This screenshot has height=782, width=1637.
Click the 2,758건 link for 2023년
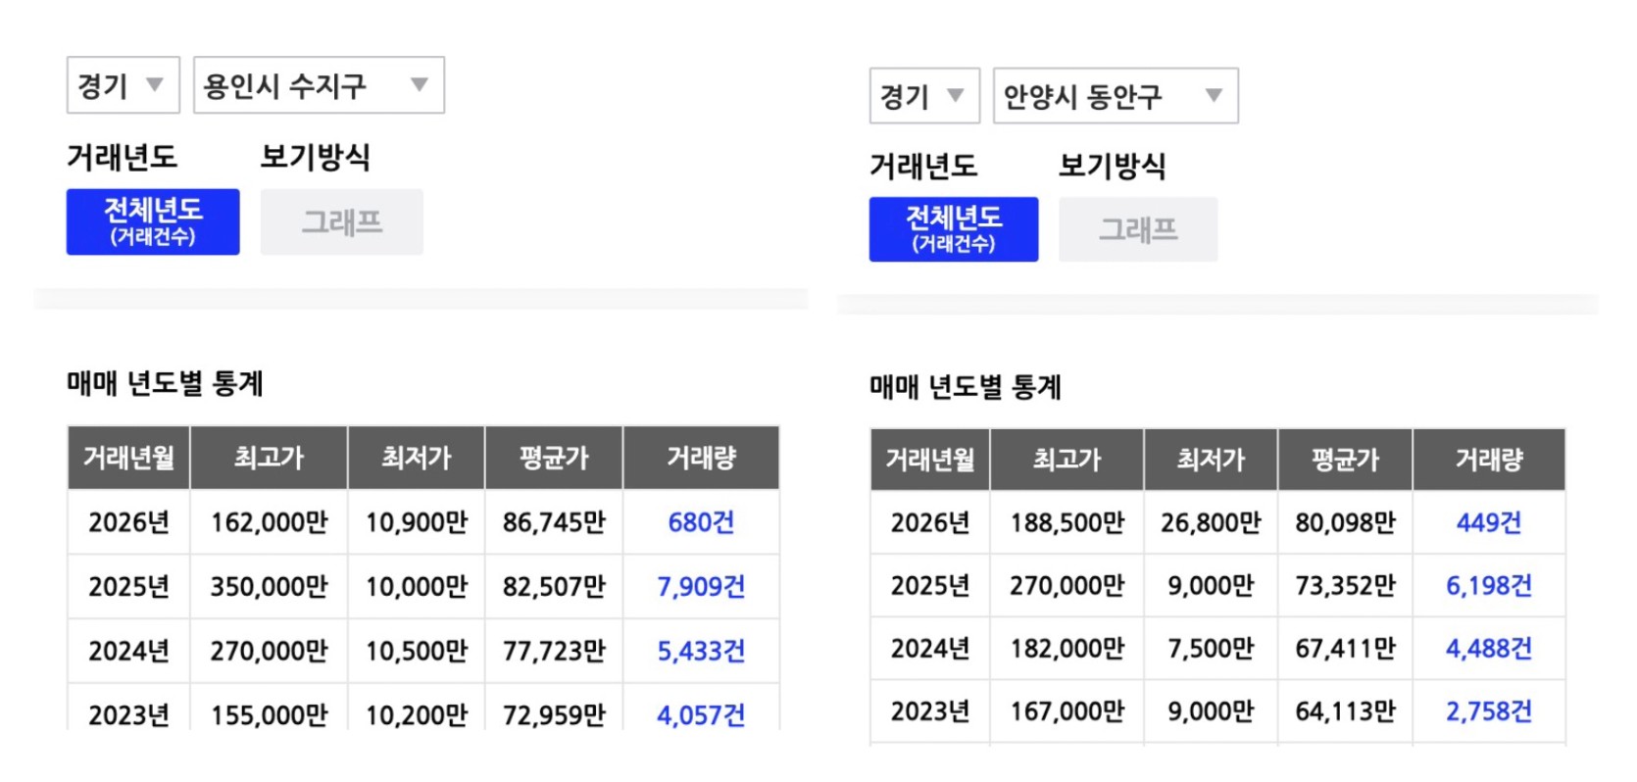(1488, 711)
